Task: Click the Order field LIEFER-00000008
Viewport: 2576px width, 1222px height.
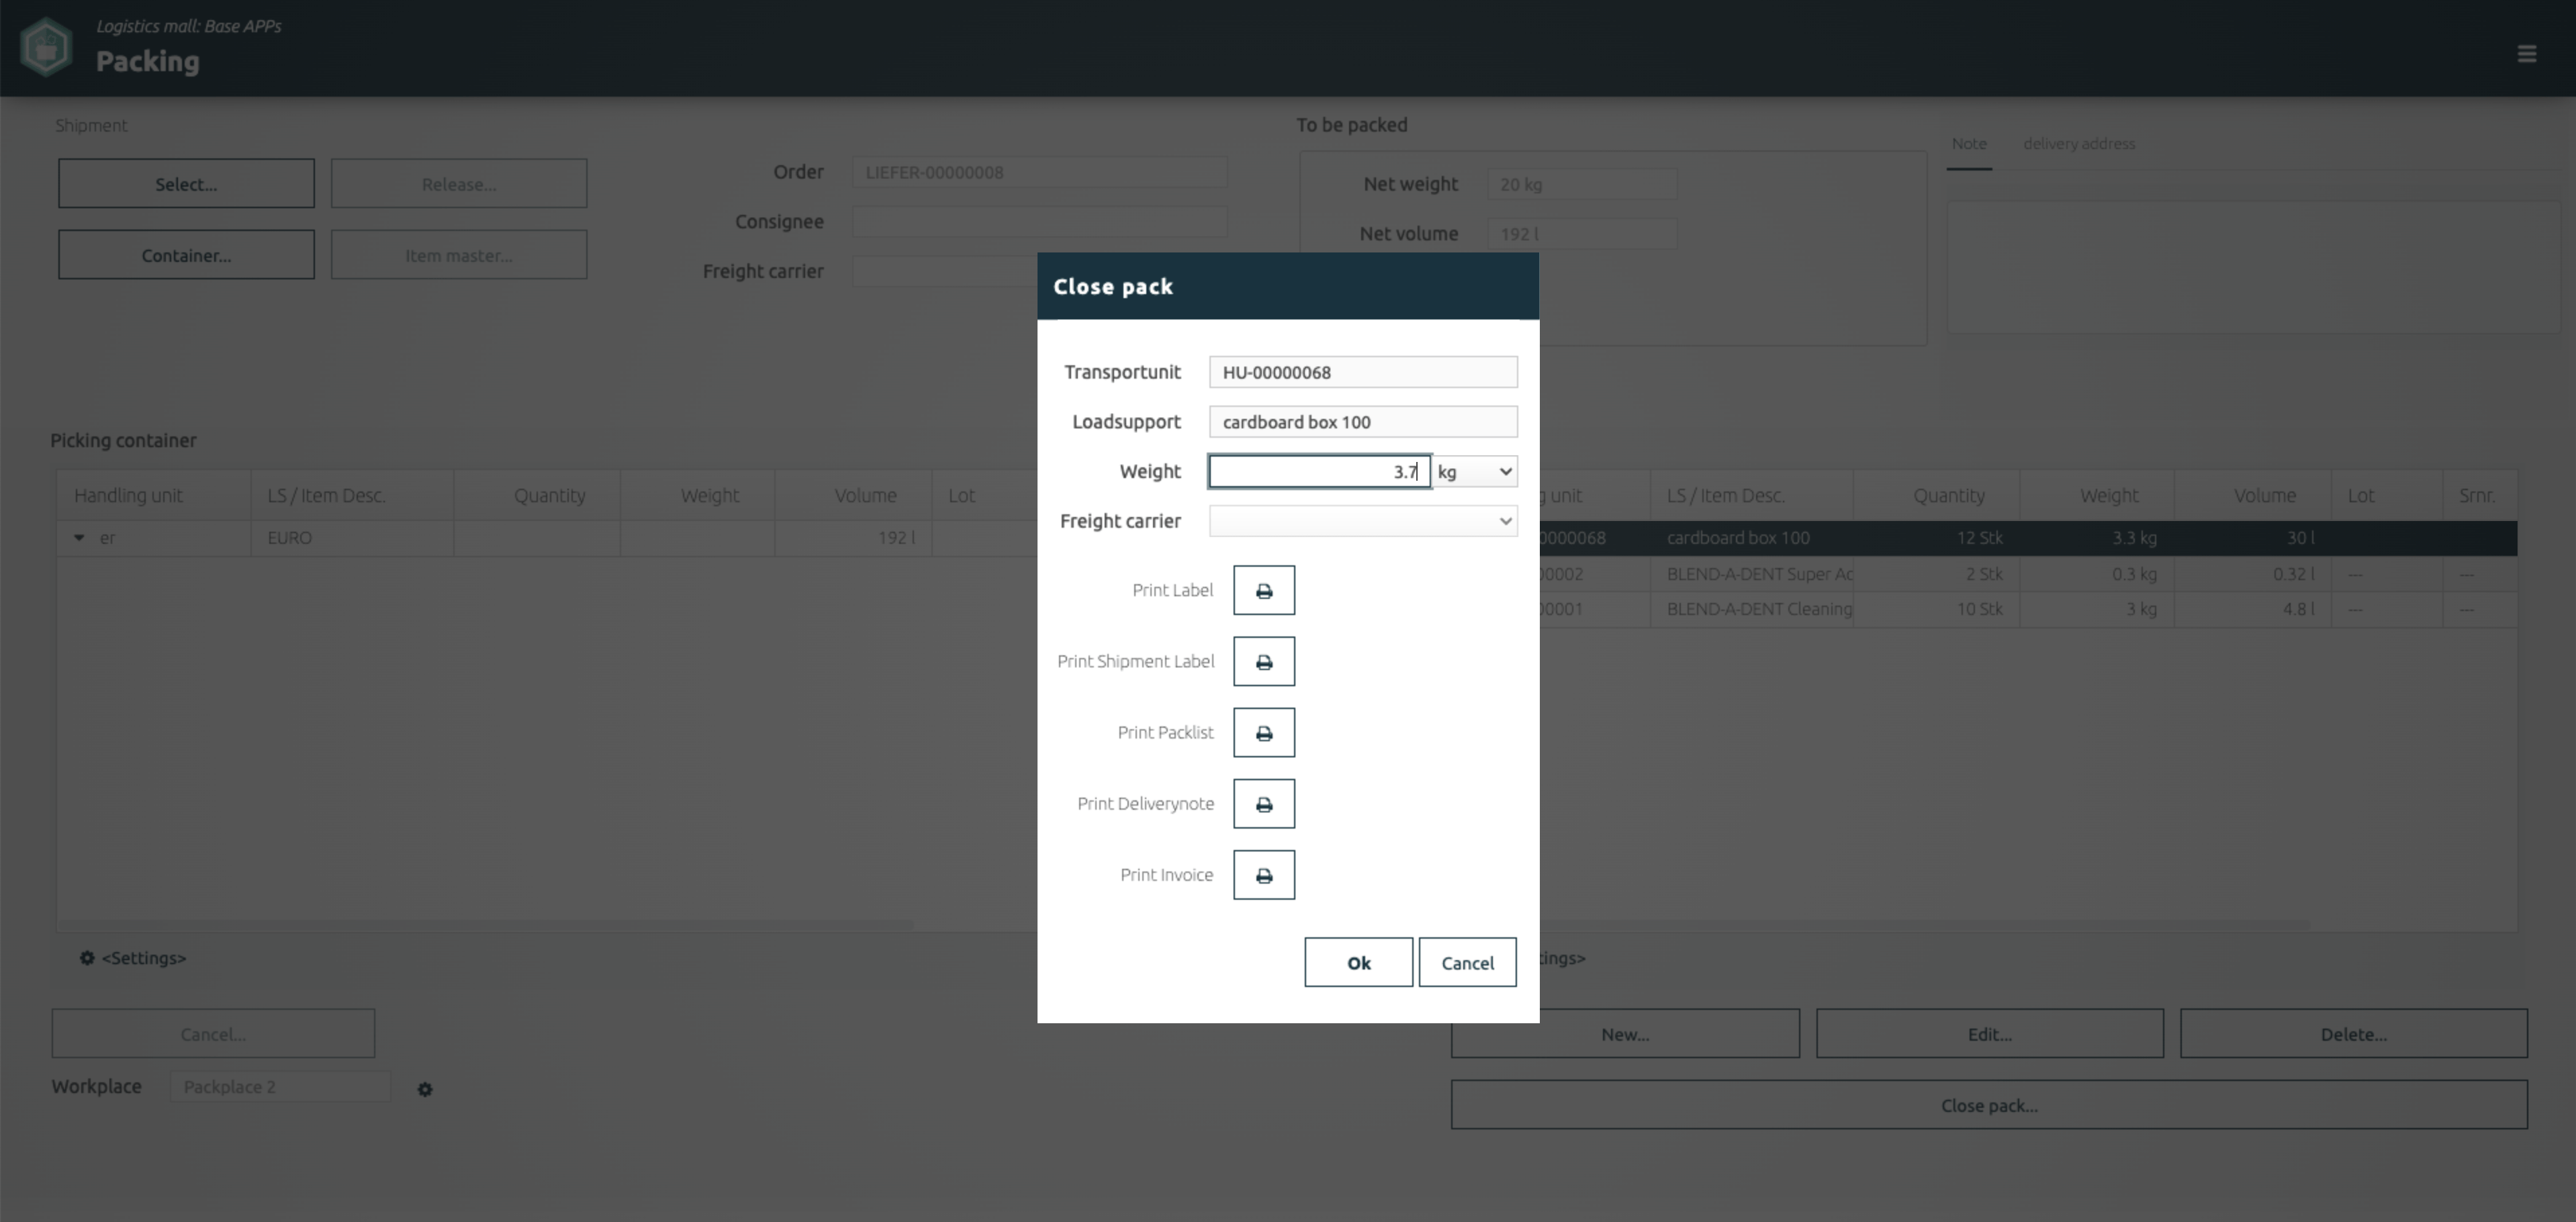Action: [x=1039, y=172]
